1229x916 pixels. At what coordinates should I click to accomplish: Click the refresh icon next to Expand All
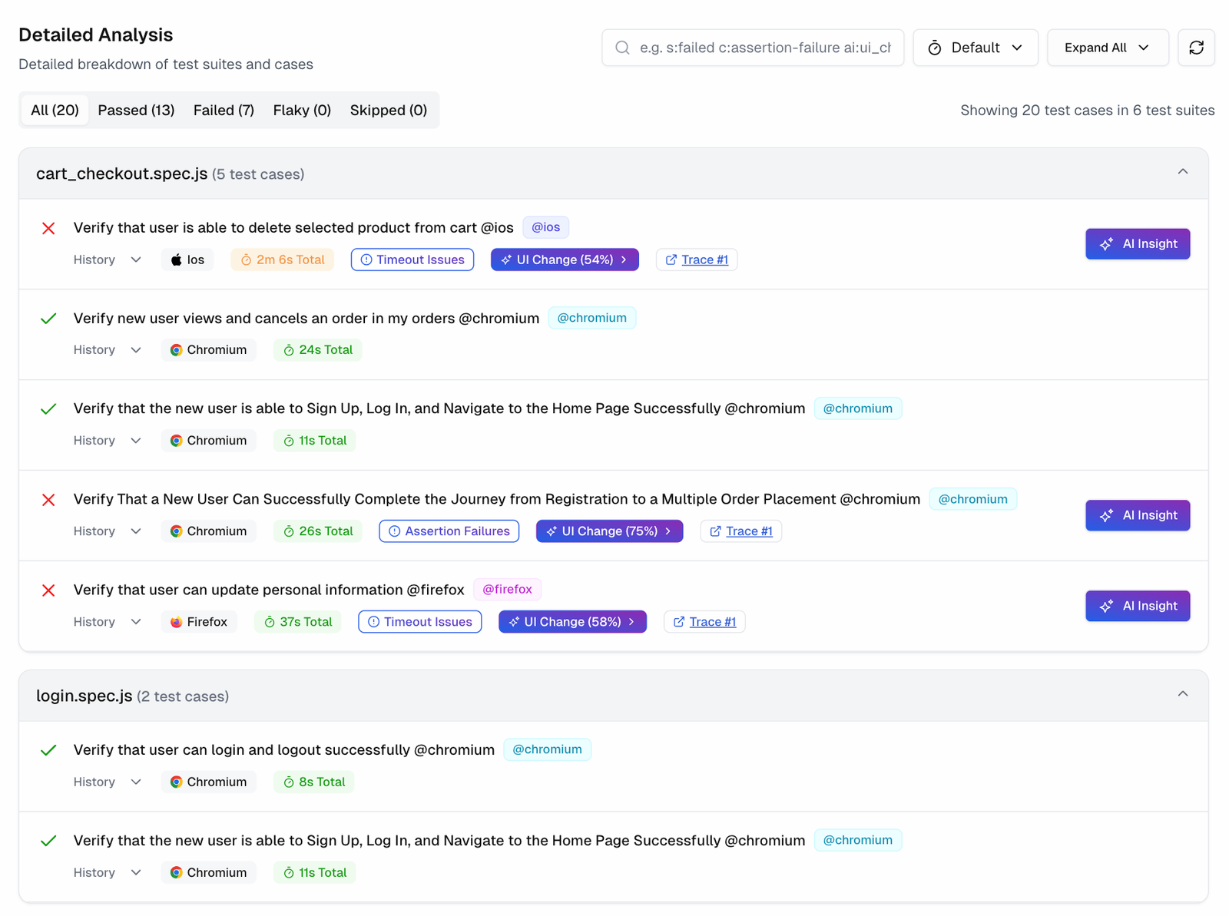point(1196,47)
